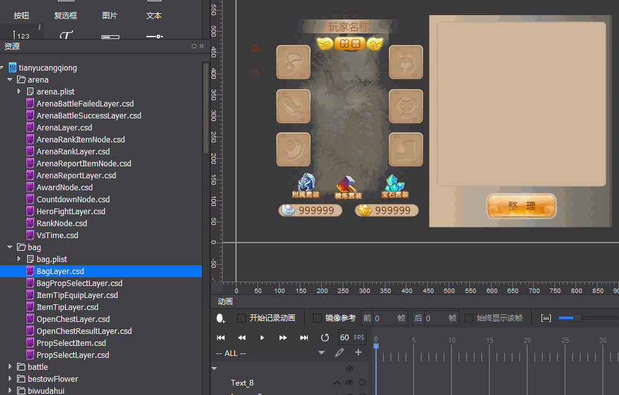This screenshot has height=395, width=619.
Task: Enable the 开始记录动画 checkbox
Action: point(242,318)
